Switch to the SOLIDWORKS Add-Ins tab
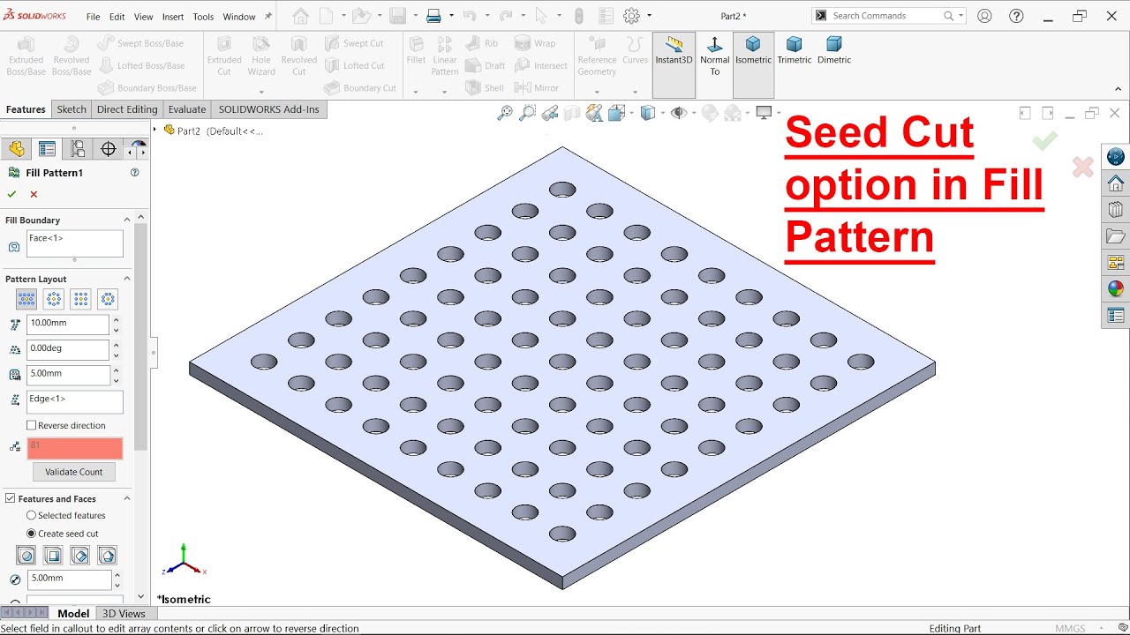The image size is (1130, 635). (x=269, y=109)
